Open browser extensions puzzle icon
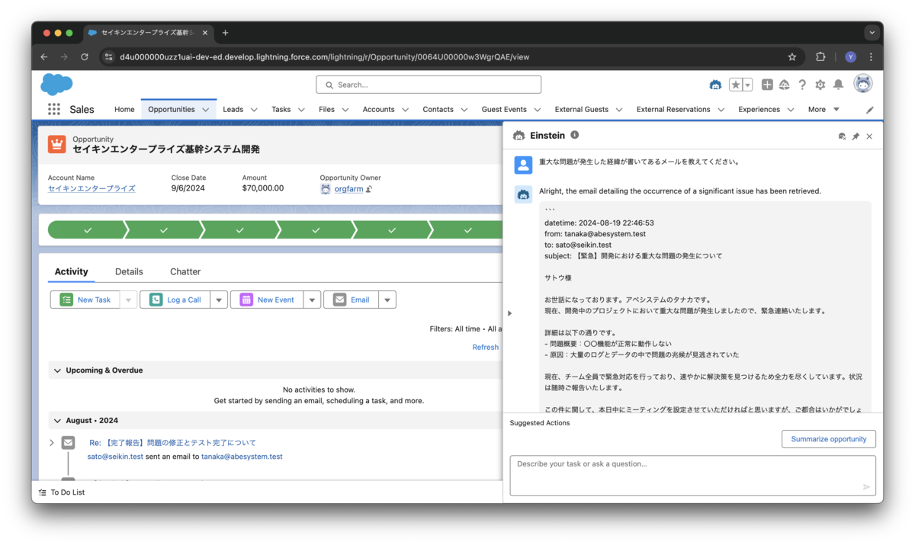This screenshot has height=545, width=915. tap(820, 56)
